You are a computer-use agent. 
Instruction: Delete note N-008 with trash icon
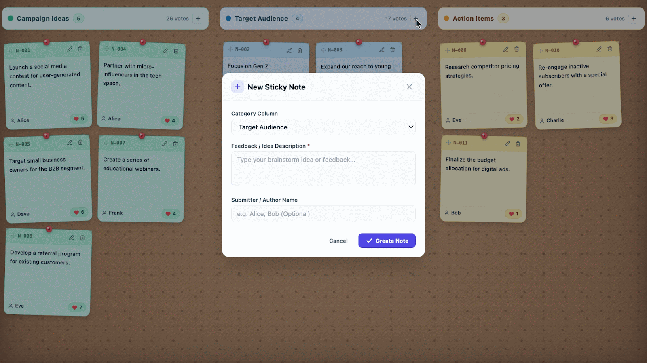click(x=82, y=238)
